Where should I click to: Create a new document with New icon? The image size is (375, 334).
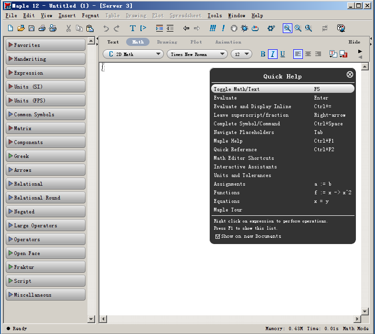(x=11, y=28)
